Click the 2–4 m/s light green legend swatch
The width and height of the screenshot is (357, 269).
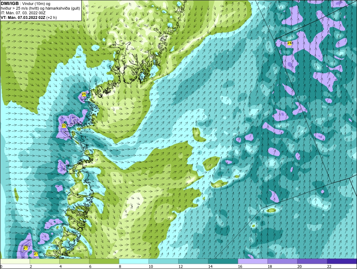(x=45, y=261)
